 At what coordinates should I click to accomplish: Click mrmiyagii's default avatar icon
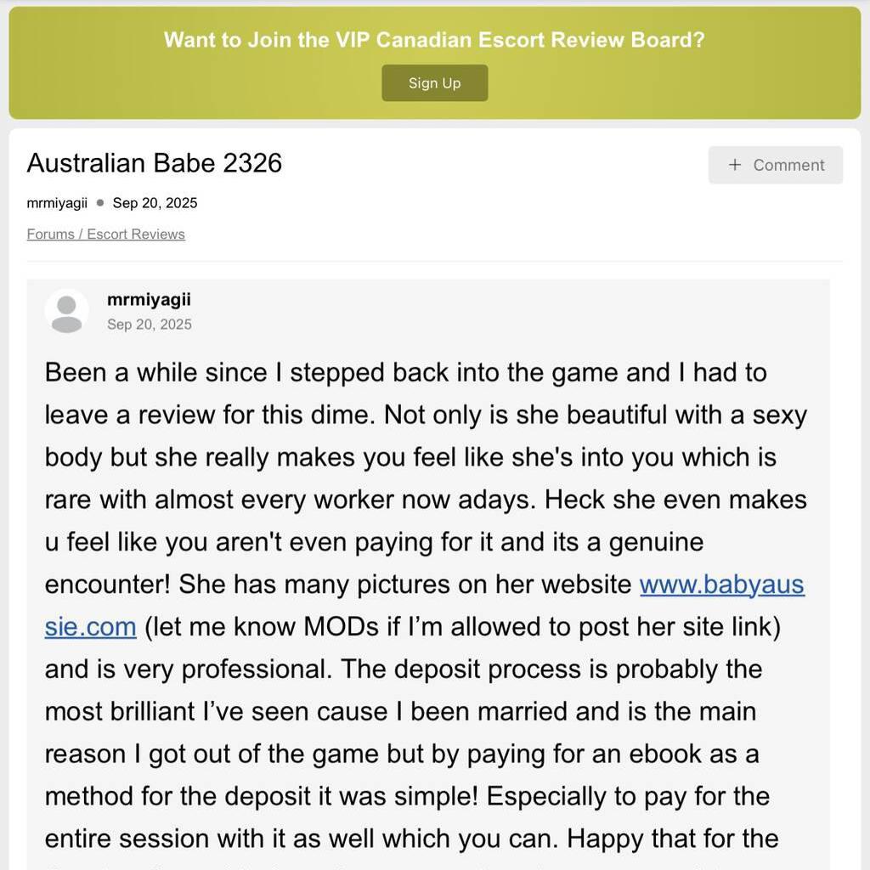(66, 311)
